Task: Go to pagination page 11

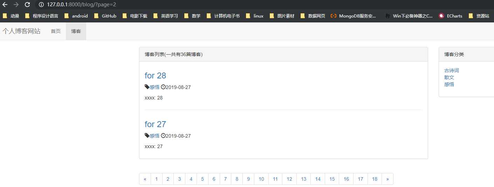Action: 275,179
